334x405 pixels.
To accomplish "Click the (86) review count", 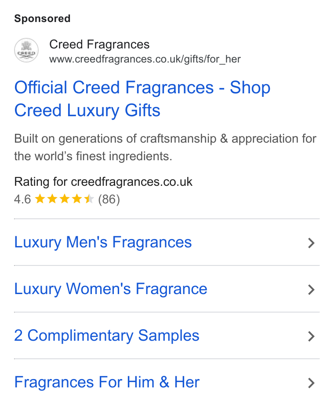I will (x=109, y=199).
